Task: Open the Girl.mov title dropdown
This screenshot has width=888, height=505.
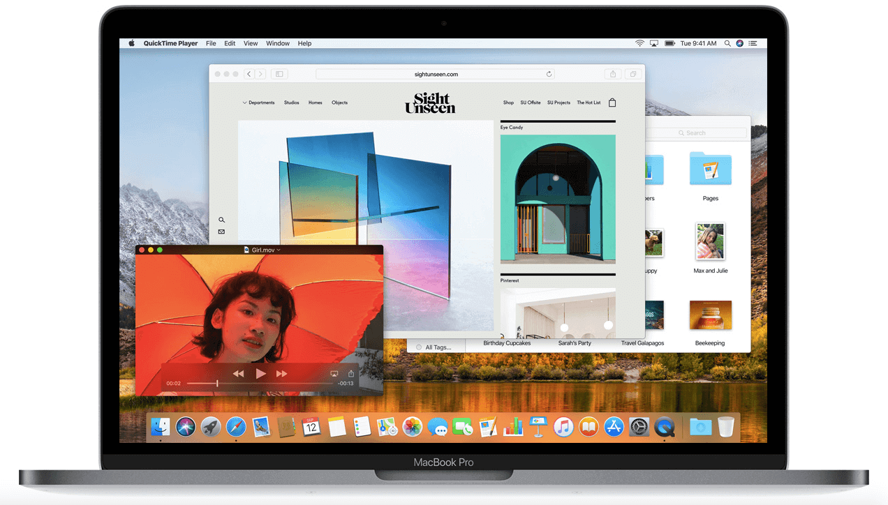Action: pyautogui.click(x=279, y=250)
